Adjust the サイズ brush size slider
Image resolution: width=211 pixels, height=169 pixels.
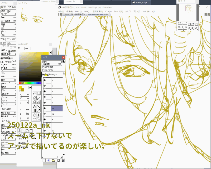click(x=8, y=15)
